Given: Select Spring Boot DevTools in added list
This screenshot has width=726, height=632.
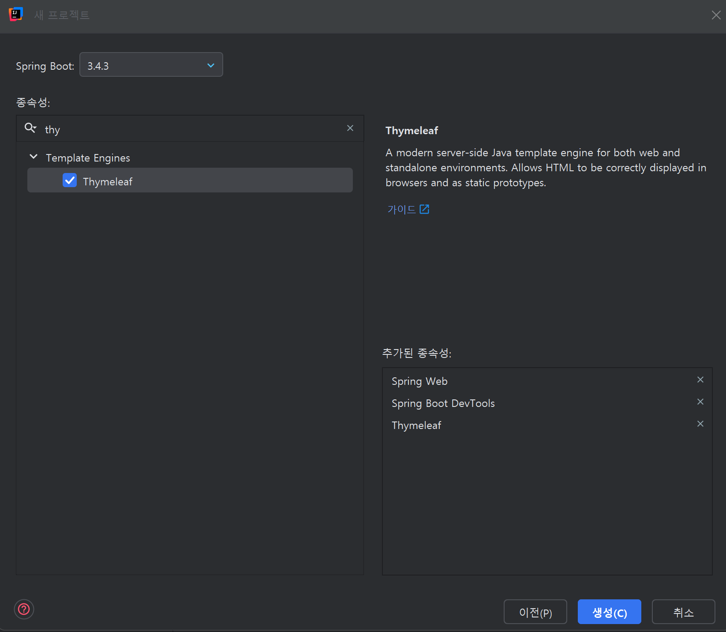Looking at the screenshot, I should click(547, 403).
